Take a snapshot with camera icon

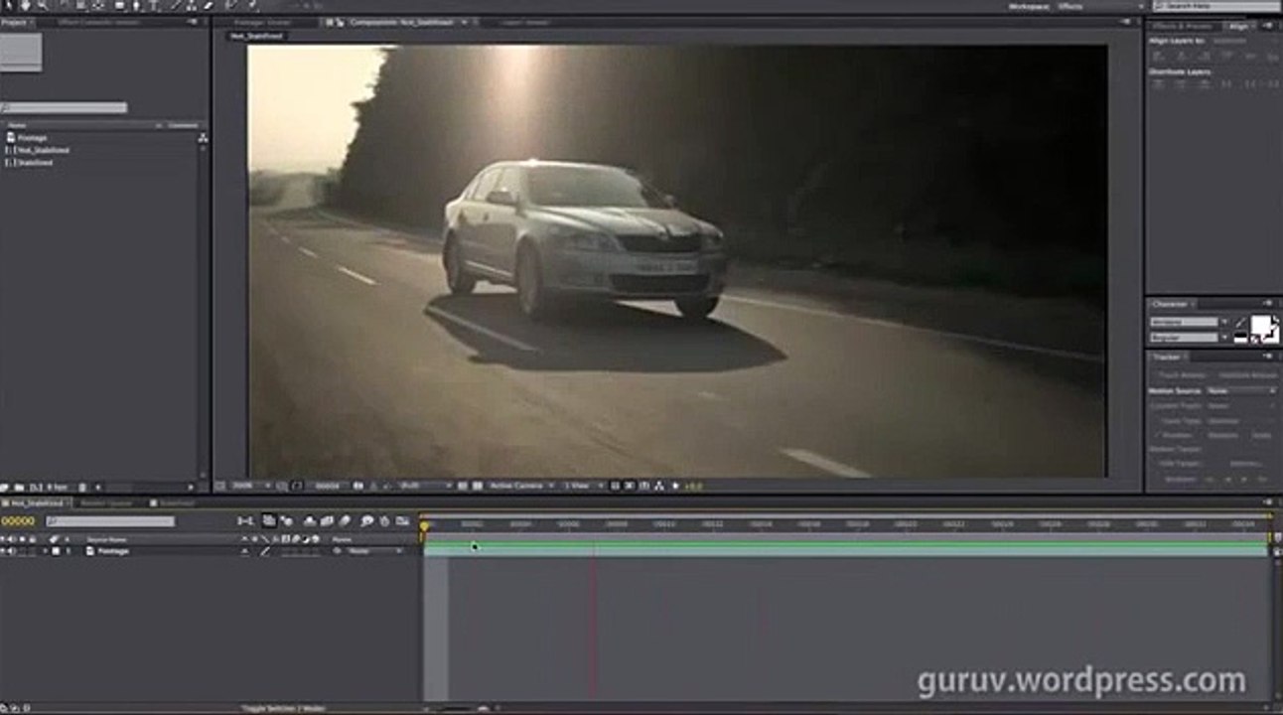click(357, 486)
